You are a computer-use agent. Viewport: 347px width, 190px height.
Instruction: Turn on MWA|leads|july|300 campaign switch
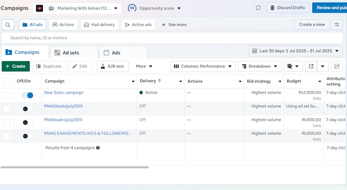pos(28,109)
